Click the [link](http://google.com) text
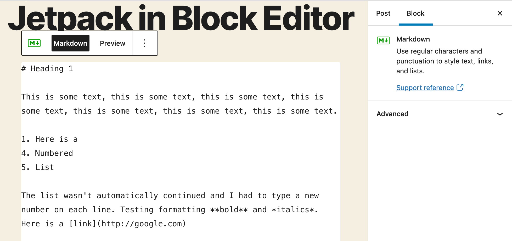 pyautogui.click(x=127, y=224)
